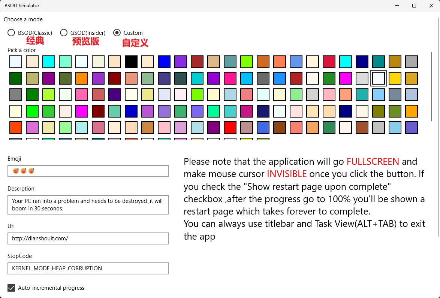This screenshot has width=440, height=298.
Task: Click the color palette's vertical scrollbar
Action: [432, 86]
